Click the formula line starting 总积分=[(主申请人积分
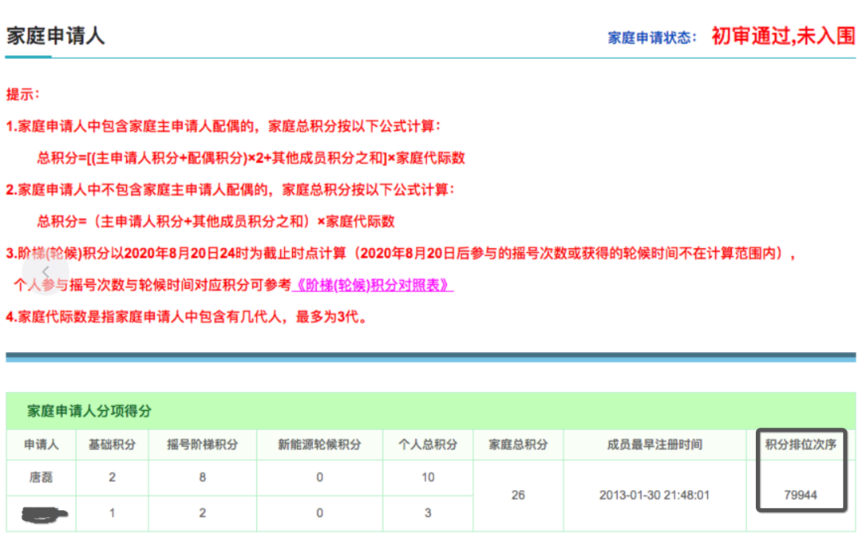This screenshot has height=541, width=862. (x=251, y=158)
